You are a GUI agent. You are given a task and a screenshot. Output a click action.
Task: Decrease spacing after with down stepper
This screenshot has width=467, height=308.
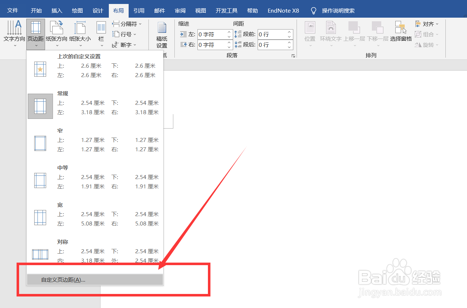(x=289, y=47)
